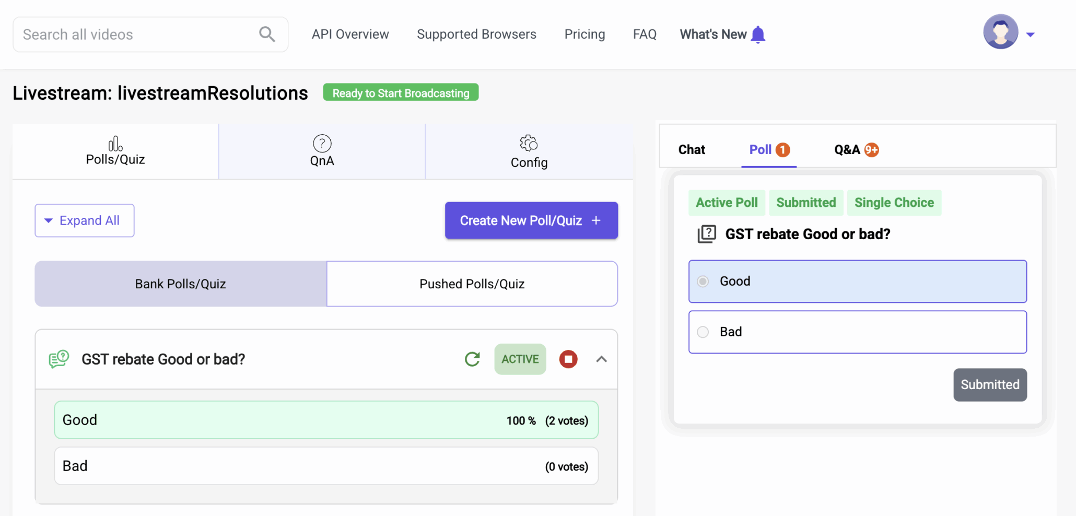Select the Bad radio option
1076x516 pixels.
[x=703, y=332]
